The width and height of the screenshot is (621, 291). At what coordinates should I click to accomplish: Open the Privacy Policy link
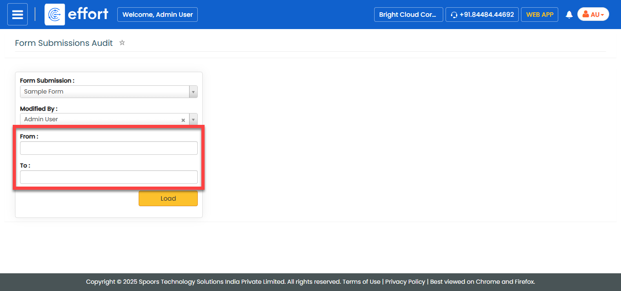coord(405,281)
